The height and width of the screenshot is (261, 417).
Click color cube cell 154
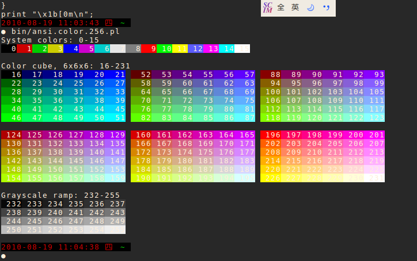[x=12, y=178]
